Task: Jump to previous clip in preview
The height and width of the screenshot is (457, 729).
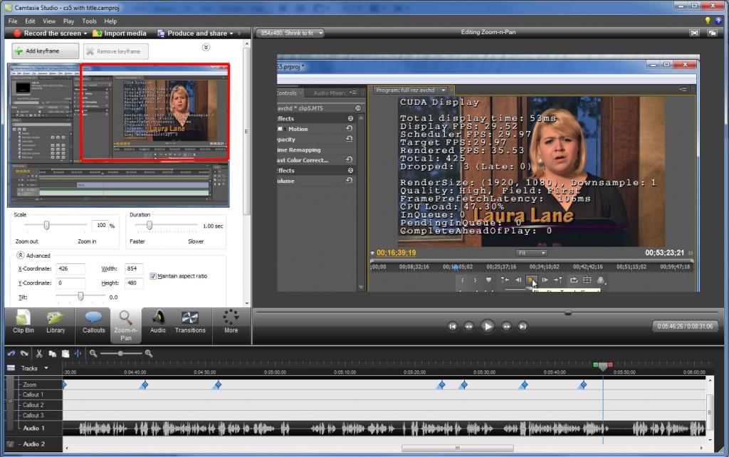Action: click(452, 326)
